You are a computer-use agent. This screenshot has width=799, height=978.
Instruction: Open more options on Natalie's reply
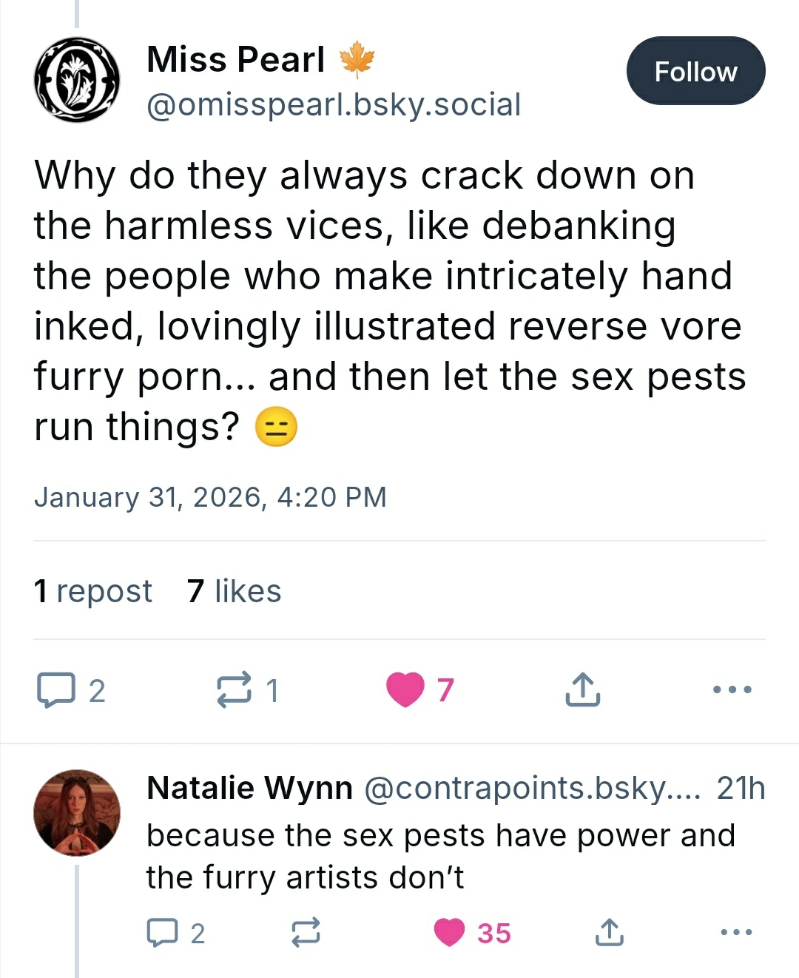click(736, 932)
